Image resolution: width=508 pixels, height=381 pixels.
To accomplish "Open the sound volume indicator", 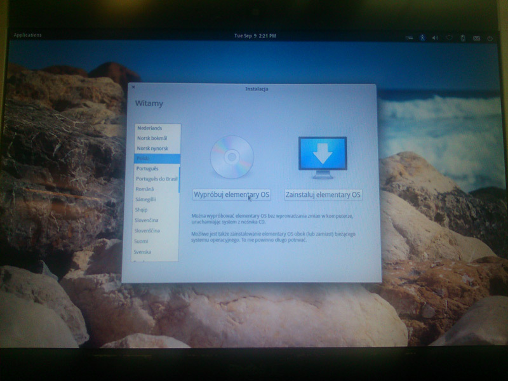I will point(435,38).
